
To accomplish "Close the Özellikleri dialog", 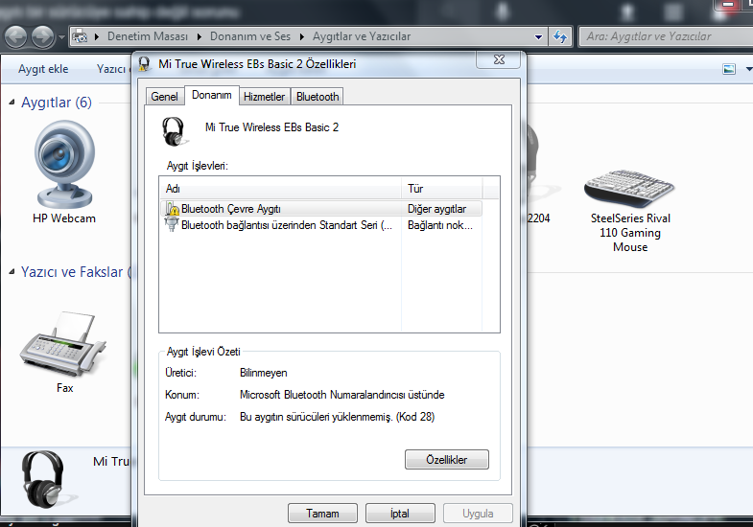I will click(x=499, y=59).
